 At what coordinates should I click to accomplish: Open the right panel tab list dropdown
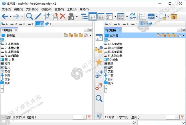point(179,30)
